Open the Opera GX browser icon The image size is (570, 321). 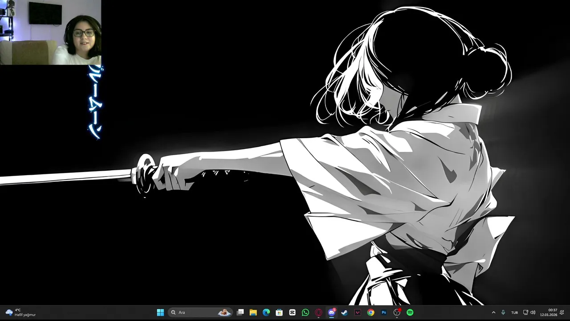[x=318, y=313]
